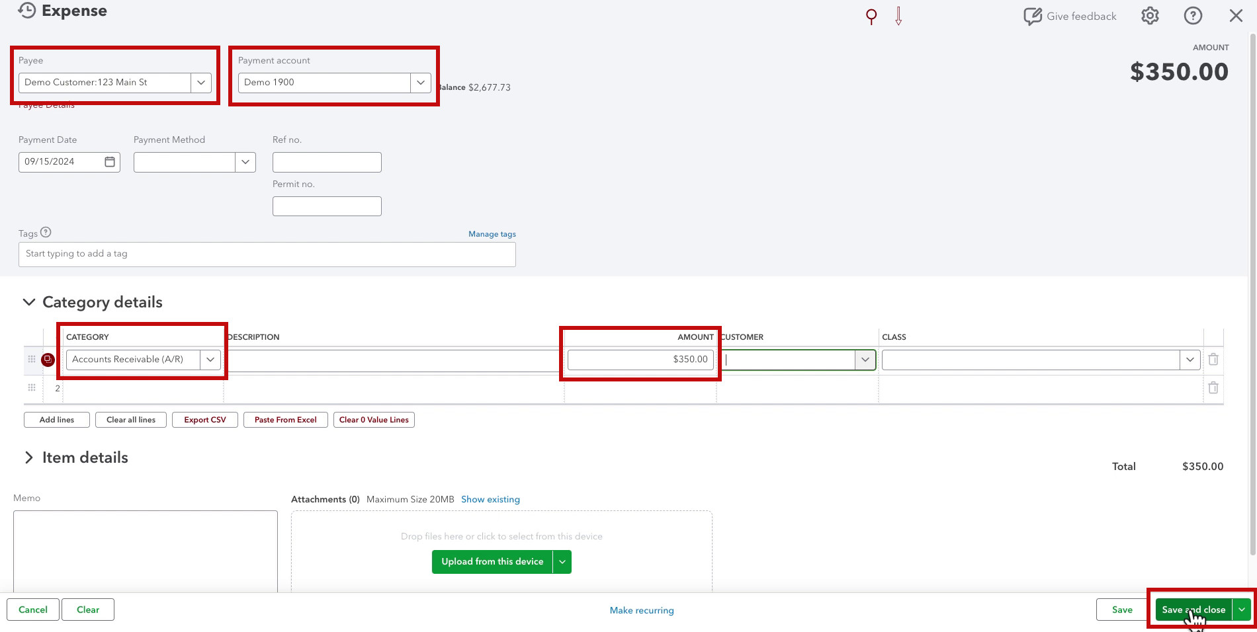Open the Payment Method dropdown
The image size is (1257, 632).
245,162
